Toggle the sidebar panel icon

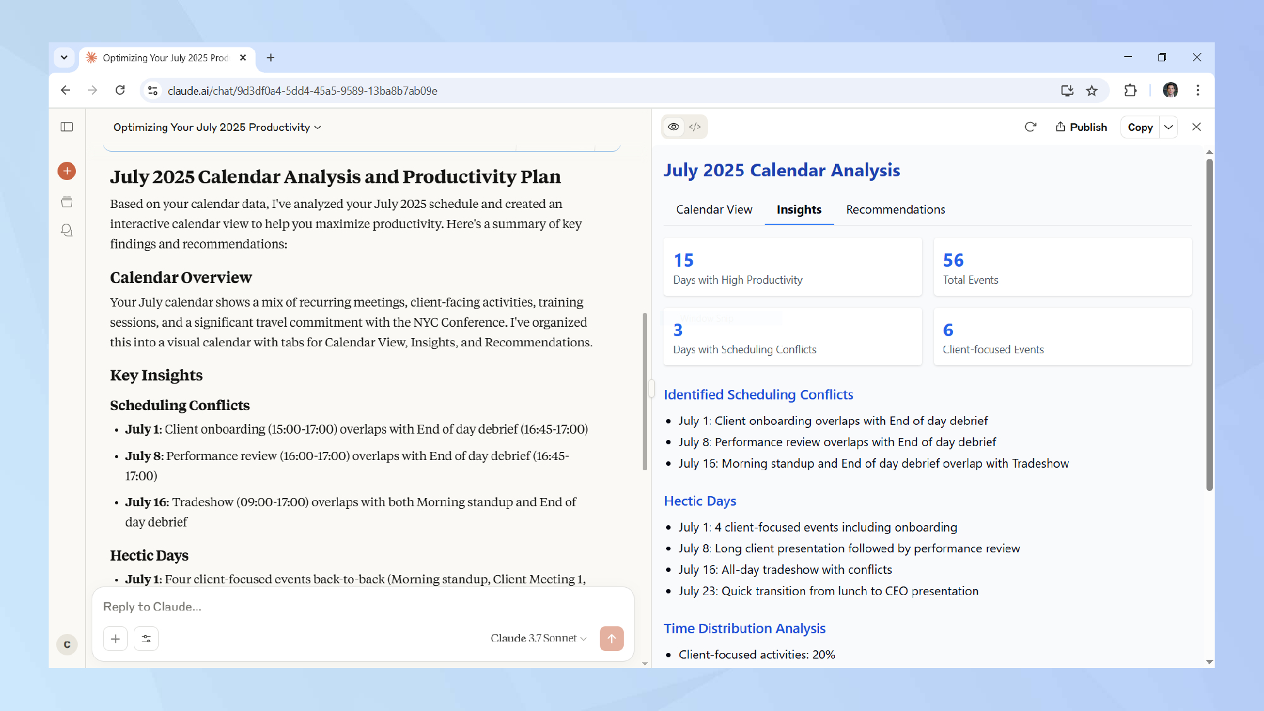pyautogui.click(x=66, y=127)
